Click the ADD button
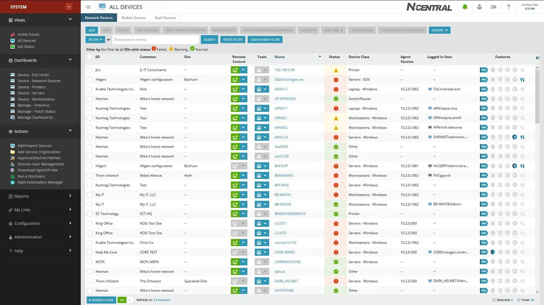 (92, 30)
